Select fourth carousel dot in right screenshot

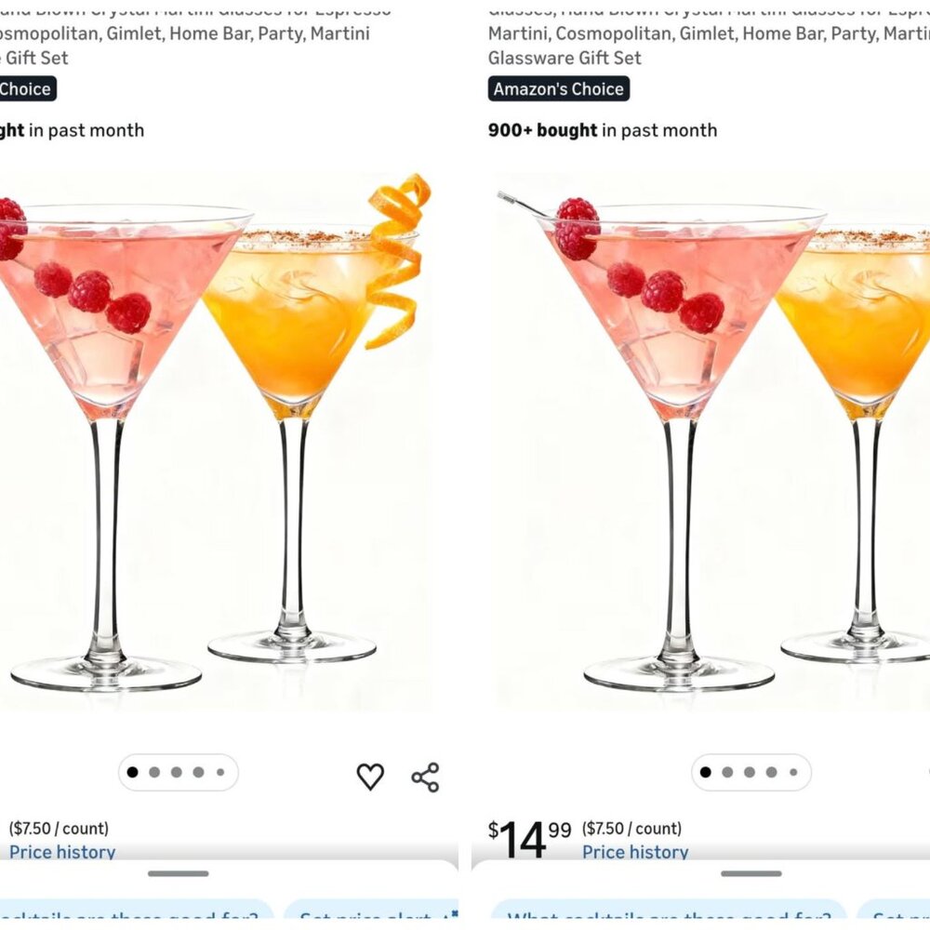pyautogui.click(x=771, y=772)
